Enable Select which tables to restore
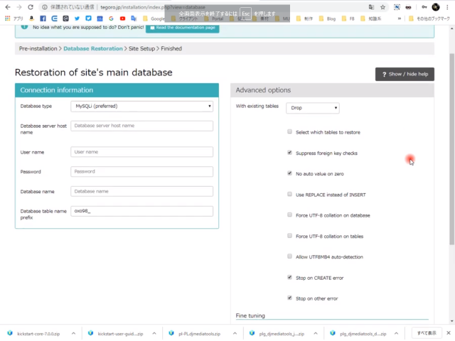Screen dimensions: 455x341 coord(289,131)
